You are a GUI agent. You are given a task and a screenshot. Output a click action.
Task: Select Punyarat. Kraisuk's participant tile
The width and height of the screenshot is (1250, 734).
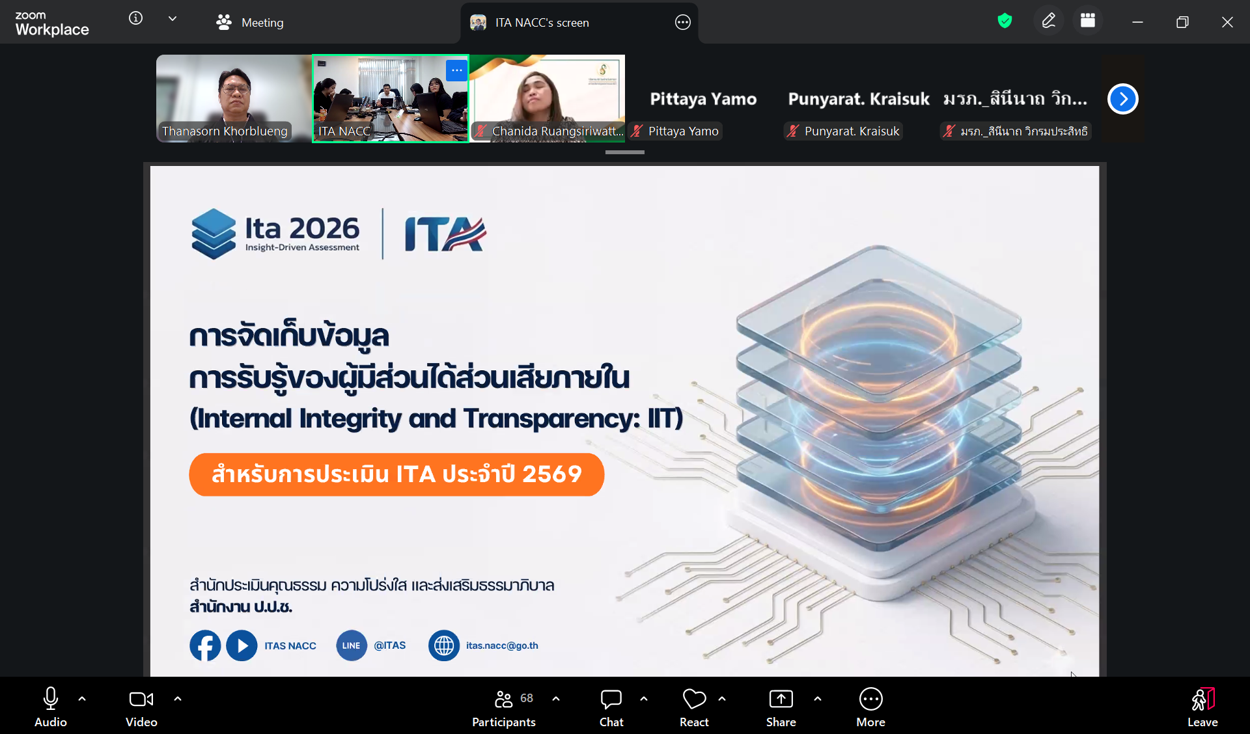point(859,98)
